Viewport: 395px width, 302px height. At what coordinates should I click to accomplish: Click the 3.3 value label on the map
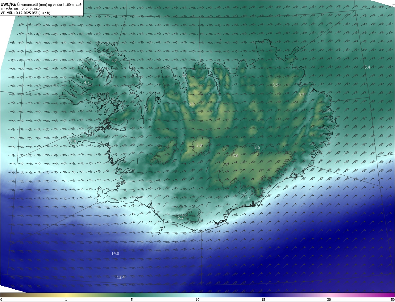coord(301,95)
